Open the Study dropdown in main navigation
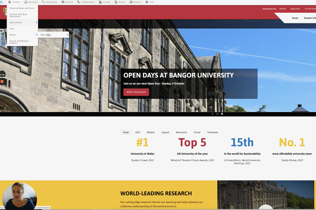Screen dimensions: 316x210 [296, 18]
